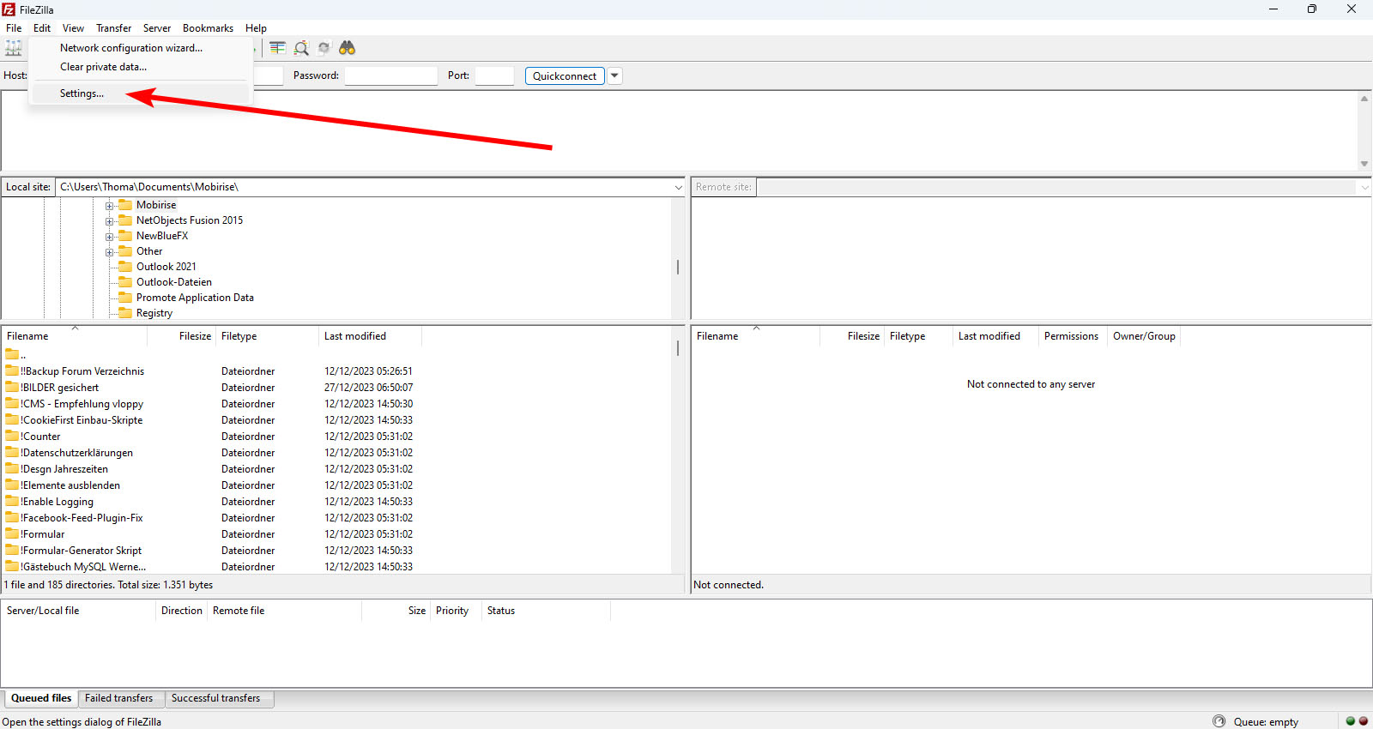This screenshot has width=1373, height=729.
Task: Click the synchronized browsing toolbar icon
Action: [x=324, y=48]
